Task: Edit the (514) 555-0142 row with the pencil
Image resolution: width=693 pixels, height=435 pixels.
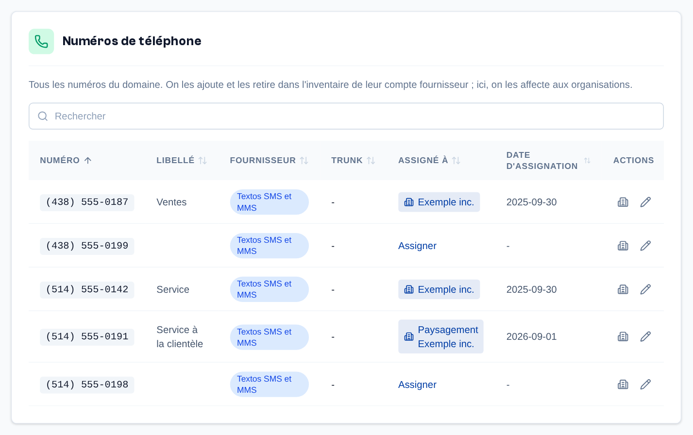Action: [645, 289]
